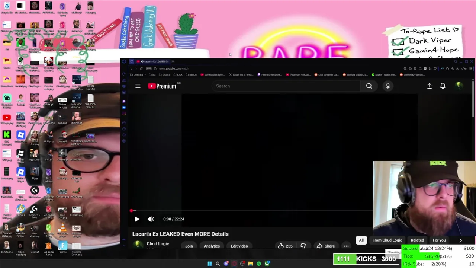
Task: Open YouTube notifications bell
Action: (x=443, y=86)
